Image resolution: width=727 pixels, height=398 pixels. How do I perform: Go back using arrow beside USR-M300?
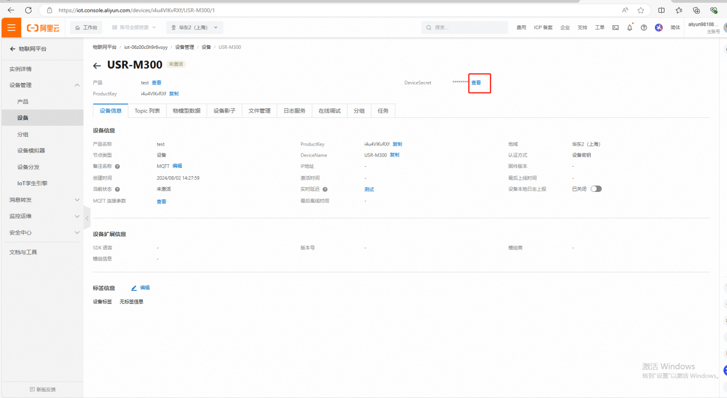click(97, 66)
